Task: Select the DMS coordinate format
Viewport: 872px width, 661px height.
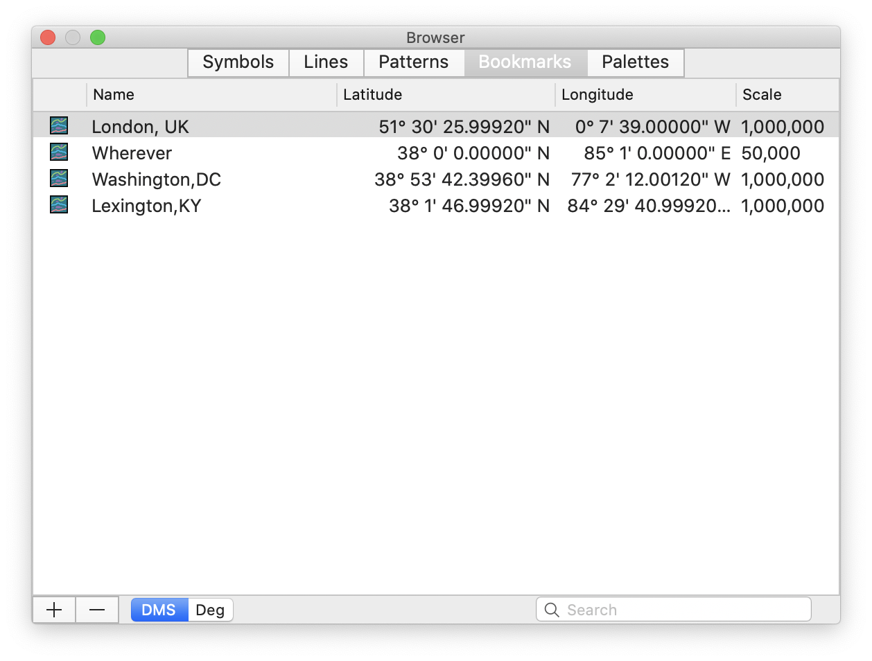Action: pyautogui.click(x=159, y=610)
